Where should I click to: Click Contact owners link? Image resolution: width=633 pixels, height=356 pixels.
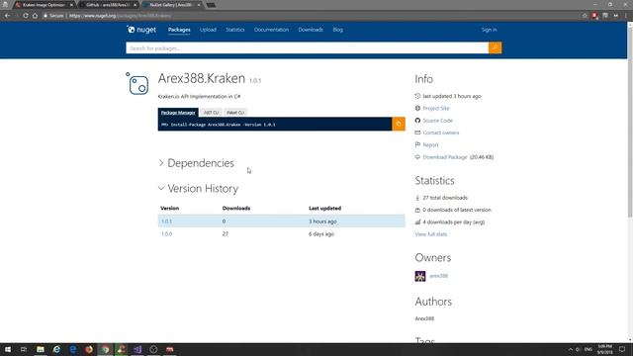tap(441, 133)
